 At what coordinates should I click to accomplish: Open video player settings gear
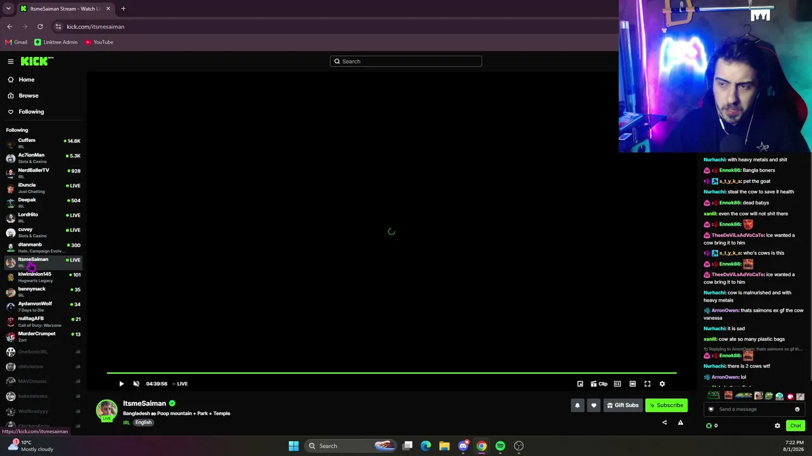[x=662, y=384]
